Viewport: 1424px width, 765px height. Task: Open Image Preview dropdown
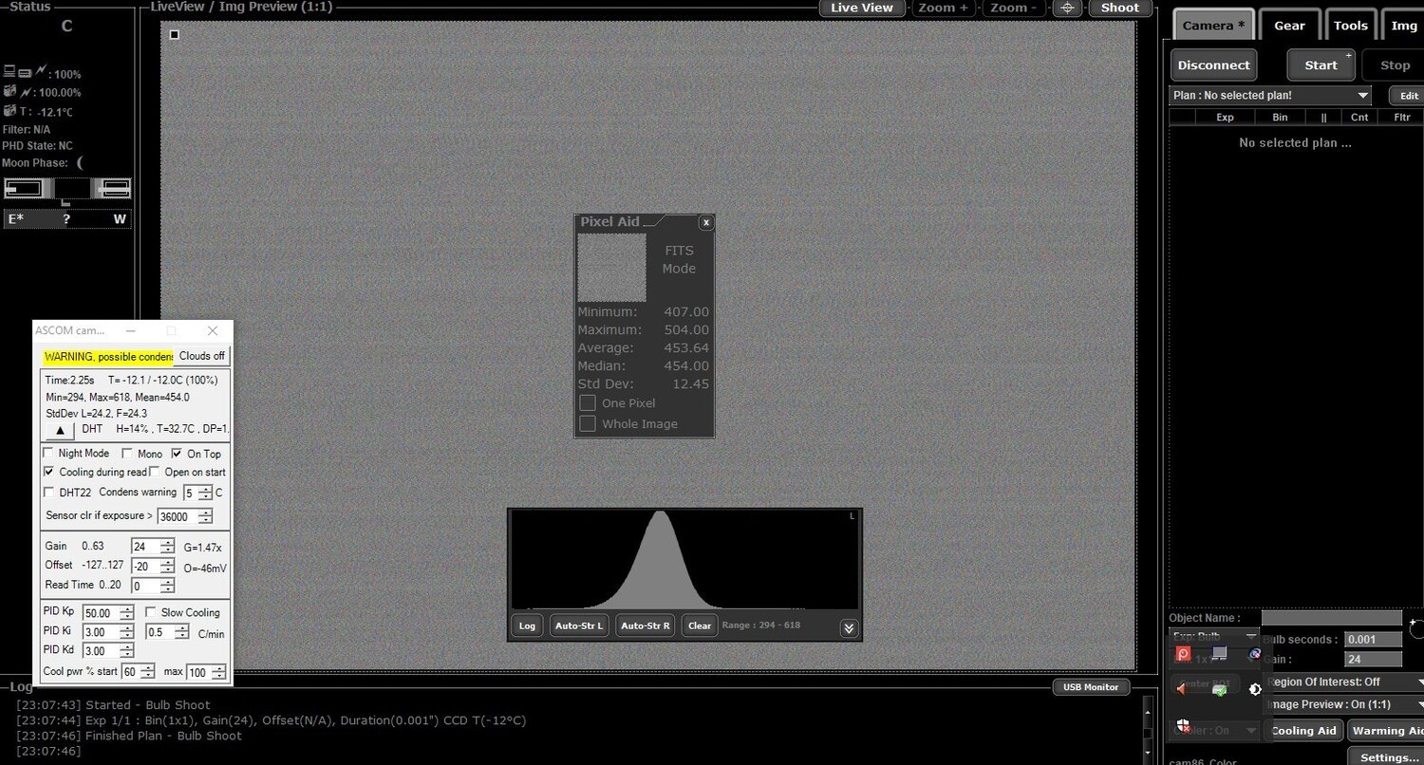pos(1344,704)
